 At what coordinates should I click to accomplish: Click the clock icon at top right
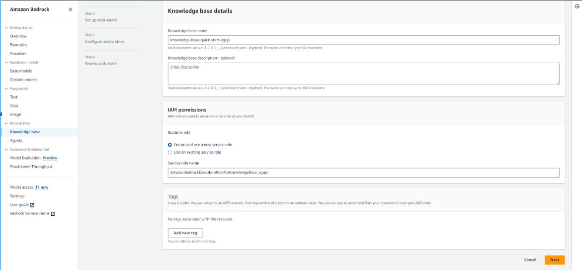coord(577,5)
